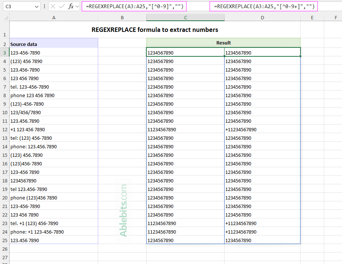This screenshot has width=342, height=264.
Task: Click cell with '123.456 7890' in row 25
Action: pyautogui.click(x=54, y=240)
